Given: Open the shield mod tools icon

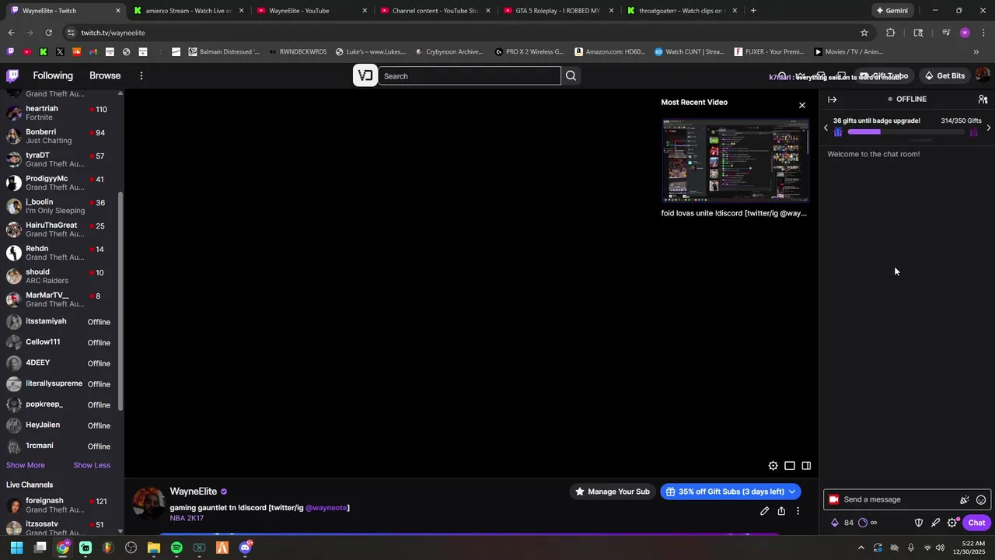Looking at the screenshot, I should point(918,523).
